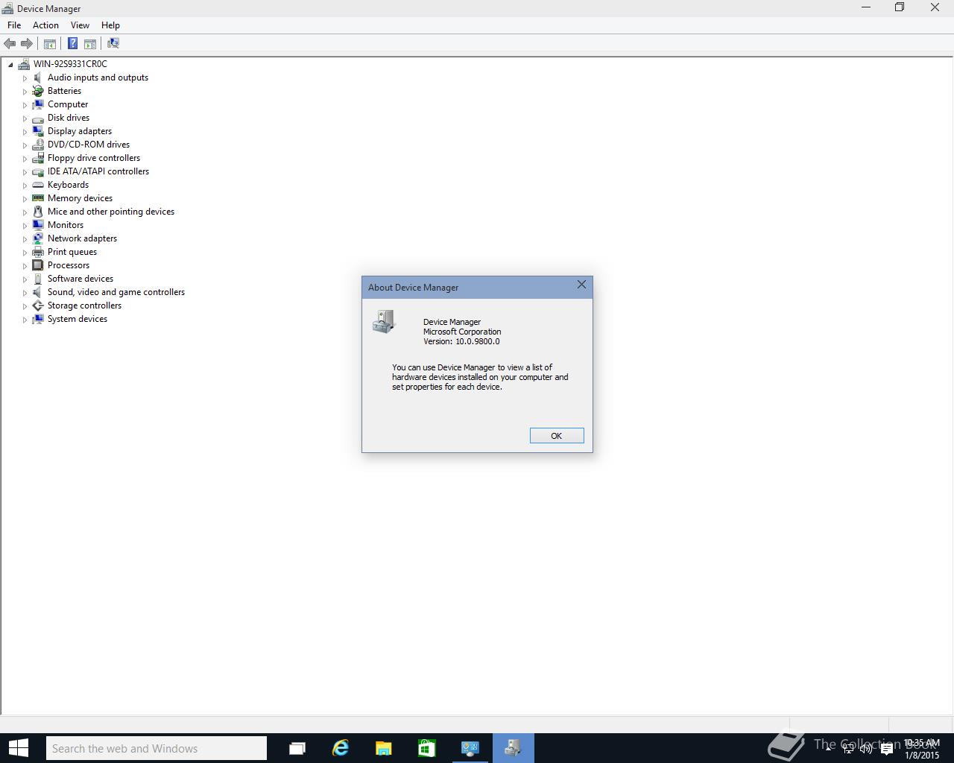Image resolution: width=954 pixels, height=763 pixels.
Task: Select the Memory devices chip icon
Action: [38, 198]
